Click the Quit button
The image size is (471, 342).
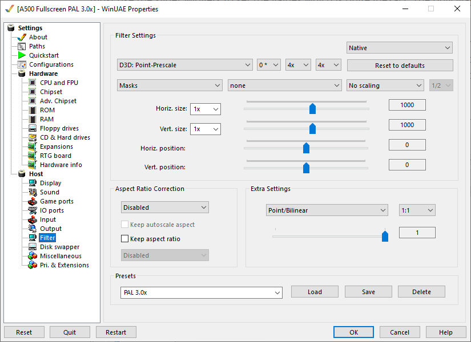(70, 332)
